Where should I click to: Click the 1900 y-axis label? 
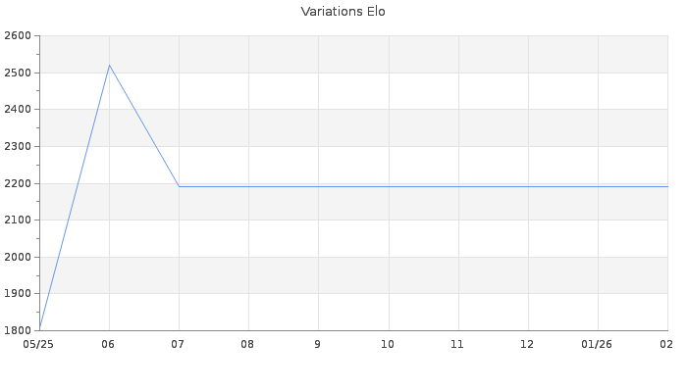(18, 294)
